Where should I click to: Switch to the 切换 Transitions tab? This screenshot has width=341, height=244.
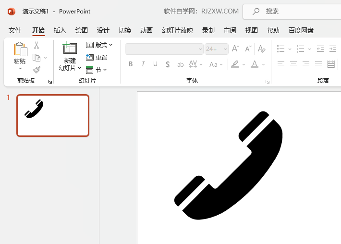[x=125, y=30]
